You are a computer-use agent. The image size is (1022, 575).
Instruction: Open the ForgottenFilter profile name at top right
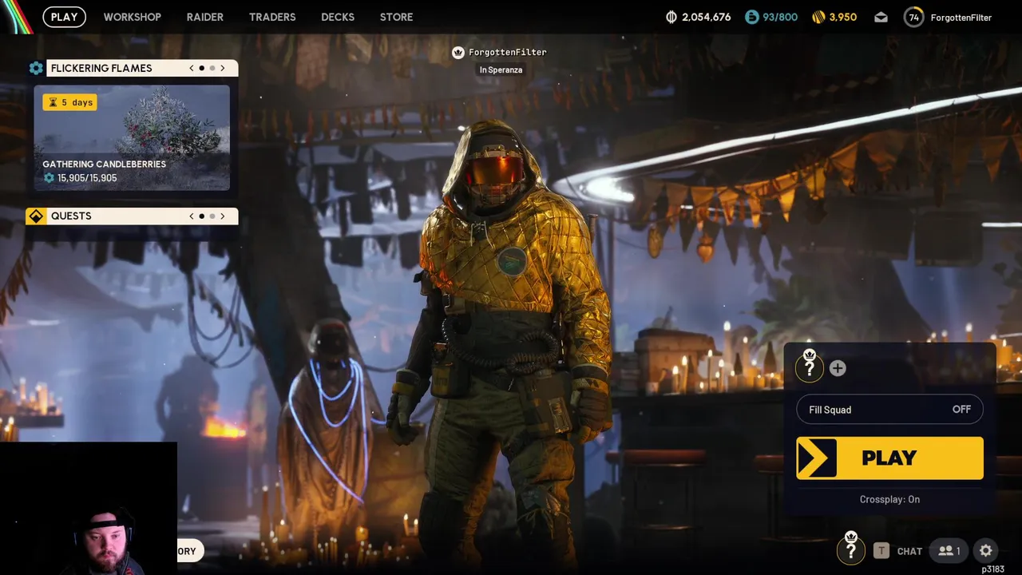(x=961, y=18)
